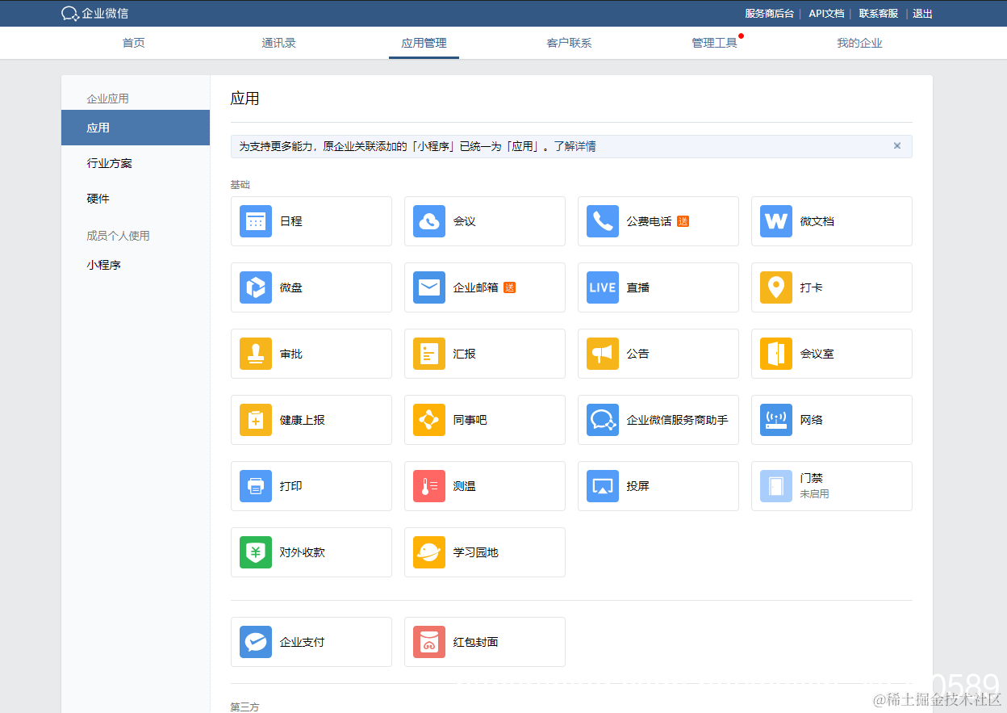
Task: Open the API文档 link
Action: coord(827,14)
